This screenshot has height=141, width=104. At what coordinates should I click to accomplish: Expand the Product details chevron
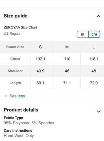99,111
